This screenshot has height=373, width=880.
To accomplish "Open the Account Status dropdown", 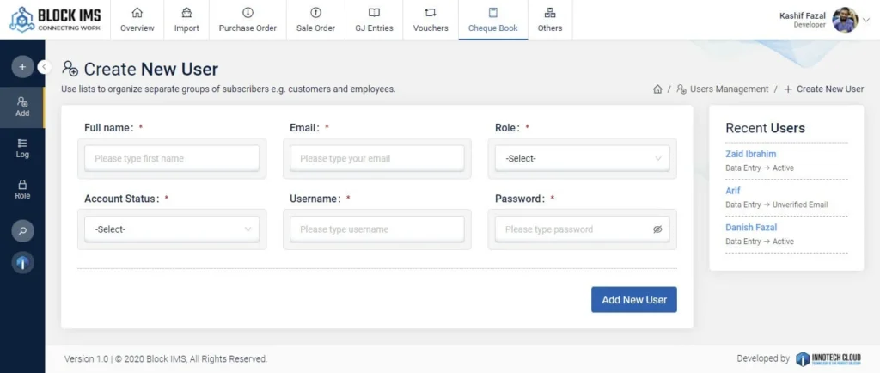I will coord(172,229).
